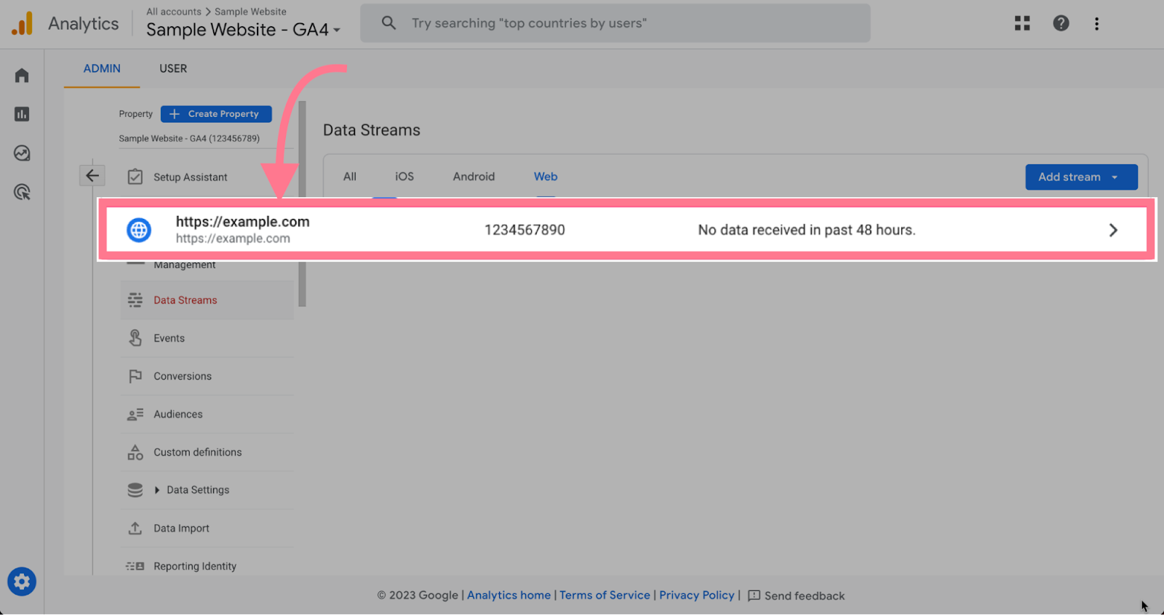The height and width of the screenshot is (615, 1164).
Task: Open the example.com stream via its chevron
Action: tap(1112, 230)
